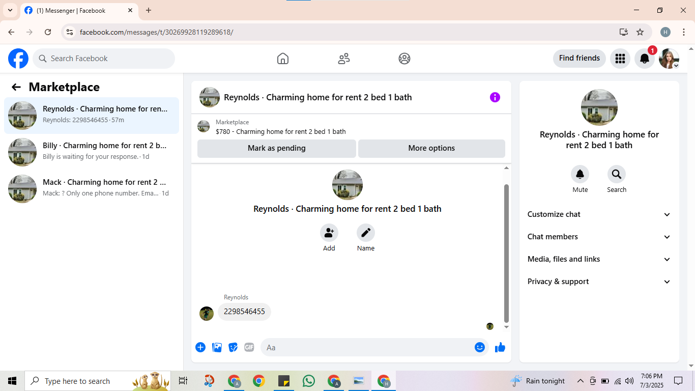695x391 pixels.
Task: Open the Facebook menu grid icon
Action: click(620, 59)
